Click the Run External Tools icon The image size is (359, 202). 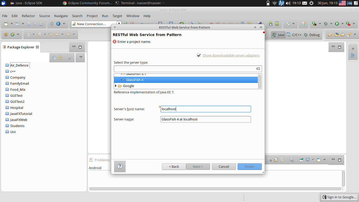tap(348, 24)
